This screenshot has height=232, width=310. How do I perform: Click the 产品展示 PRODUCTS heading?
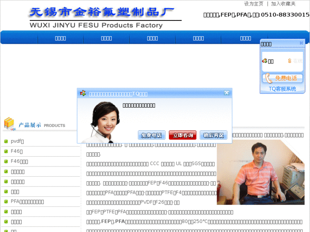[42, 125]
